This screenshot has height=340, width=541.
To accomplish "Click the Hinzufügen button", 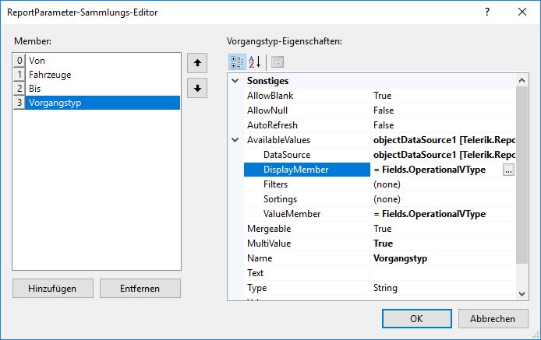I will click(x=52, y=288).
